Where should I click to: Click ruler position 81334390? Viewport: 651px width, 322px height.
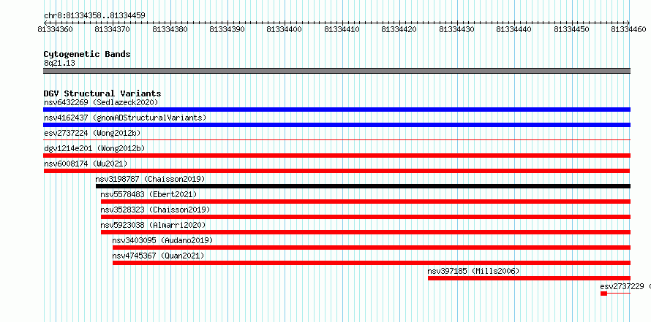(227, 29)
